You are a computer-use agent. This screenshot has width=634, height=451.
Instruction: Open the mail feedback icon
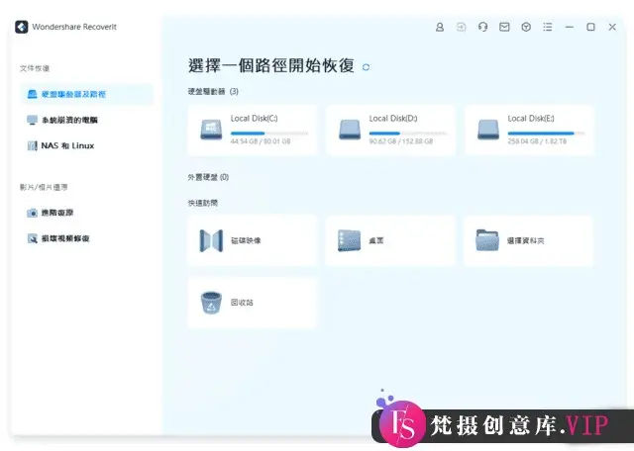tap(504, 27)
